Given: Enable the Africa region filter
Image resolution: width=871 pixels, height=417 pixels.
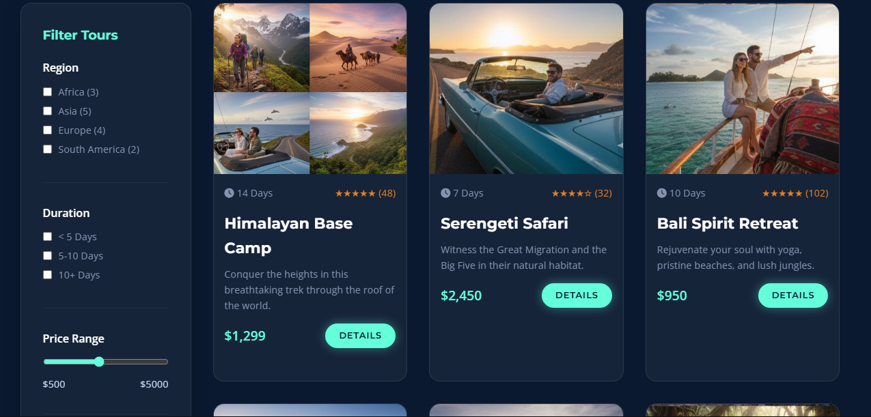Looking at the screenshot, I should (48, 91).
